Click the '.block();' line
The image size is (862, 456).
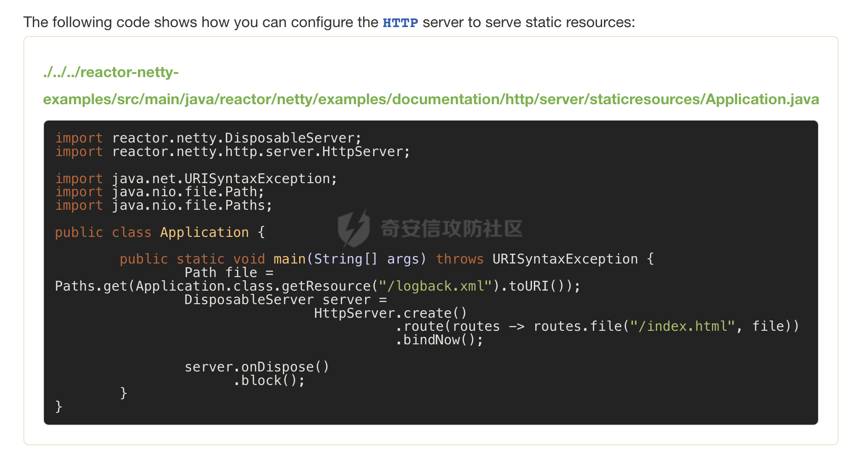pos(269,380)
